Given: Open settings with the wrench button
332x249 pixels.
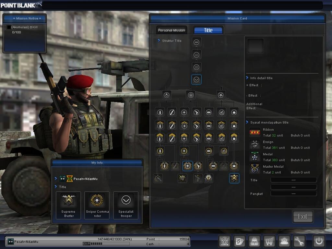Looking at the screenshot, I should (299, 241).
